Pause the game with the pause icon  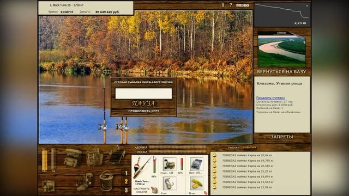[223, 5]
